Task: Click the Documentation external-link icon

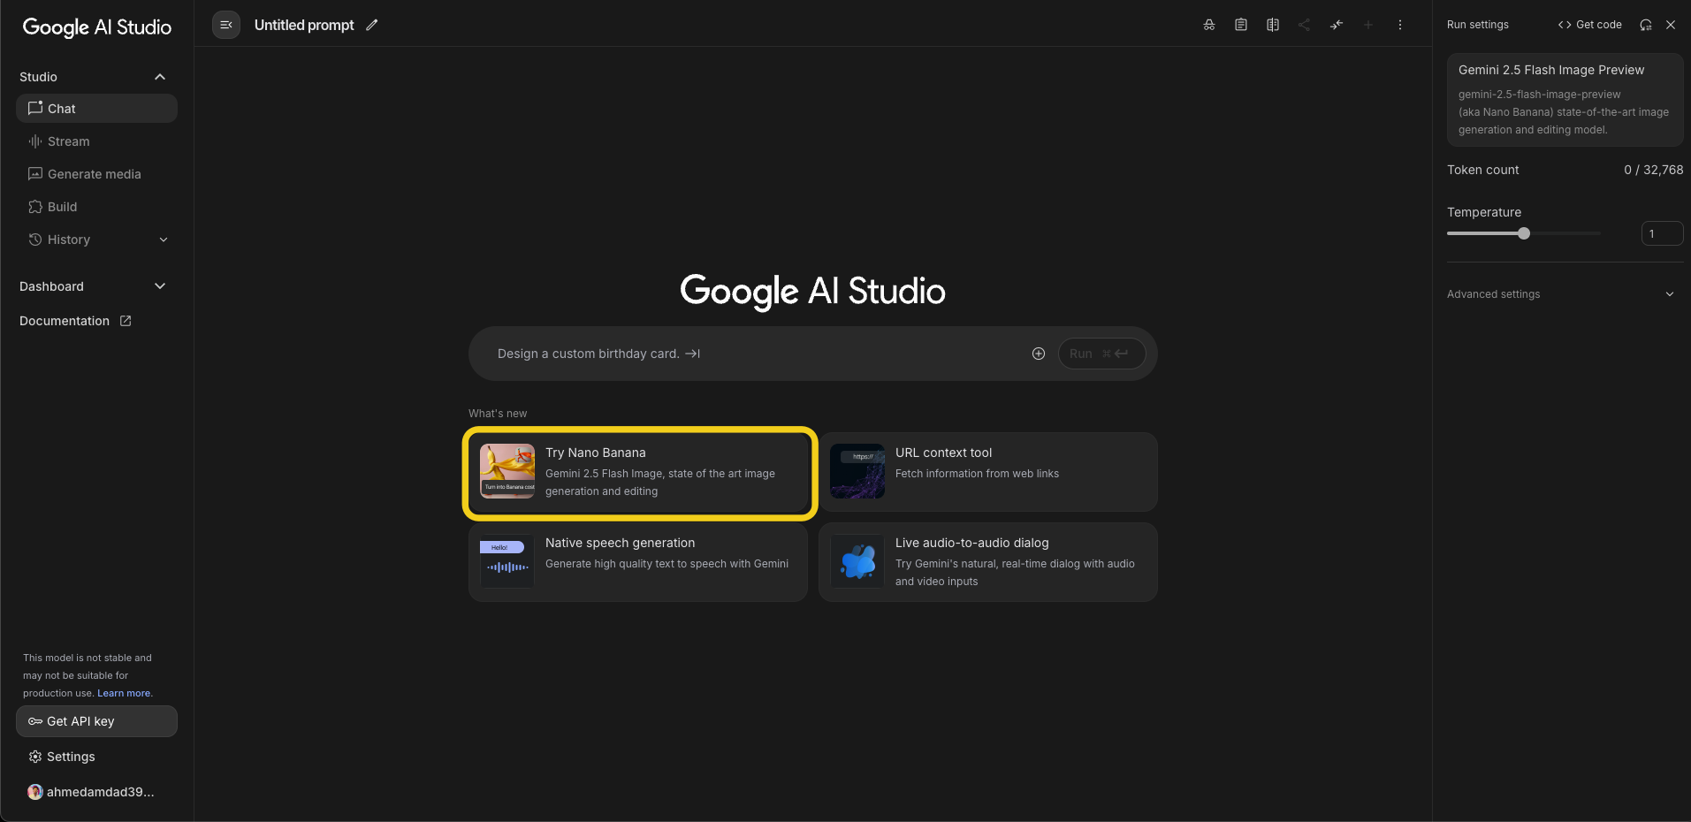Action: click(x=126, y=321)
